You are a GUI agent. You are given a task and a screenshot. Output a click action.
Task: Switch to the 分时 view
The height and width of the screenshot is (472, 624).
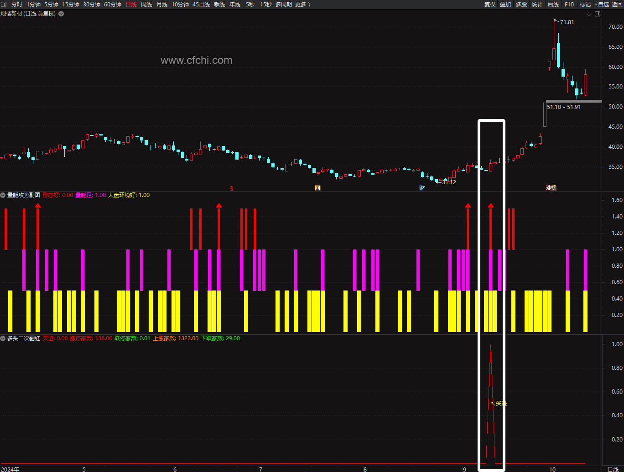pos(16,4)
